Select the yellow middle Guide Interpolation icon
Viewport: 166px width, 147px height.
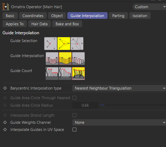(65, 59)
